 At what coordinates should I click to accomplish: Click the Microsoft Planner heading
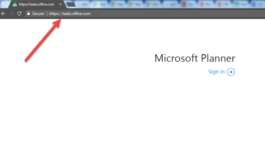tap(195, 58)
